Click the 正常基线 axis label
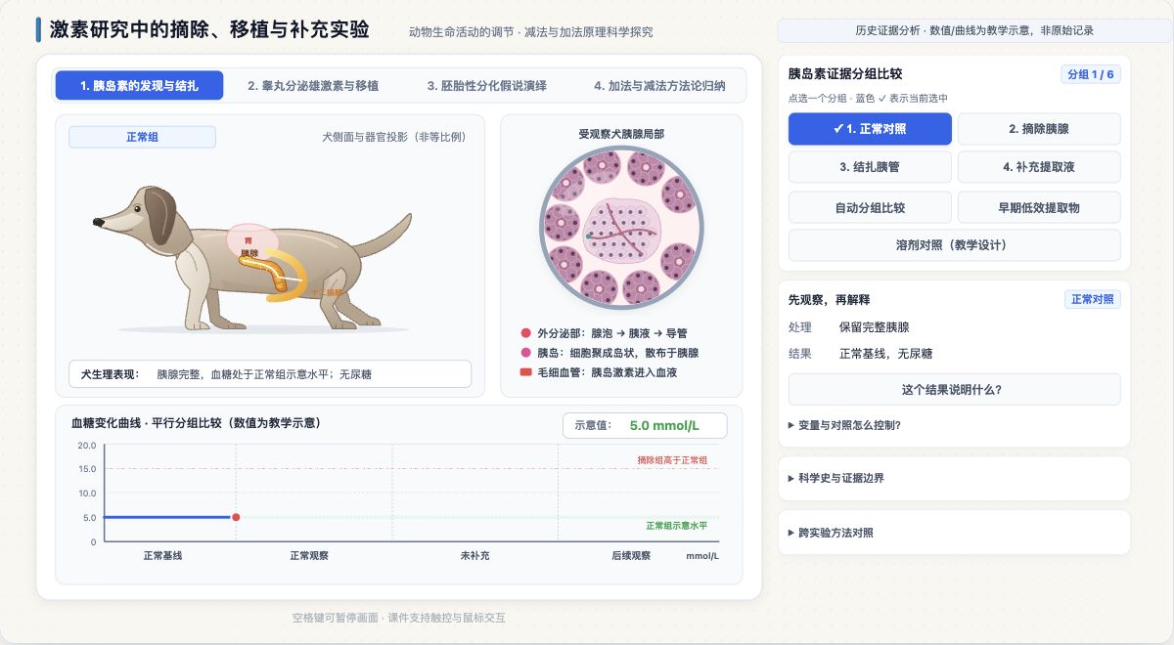Screen dimensions: 1174x645 tap(162, 556)
